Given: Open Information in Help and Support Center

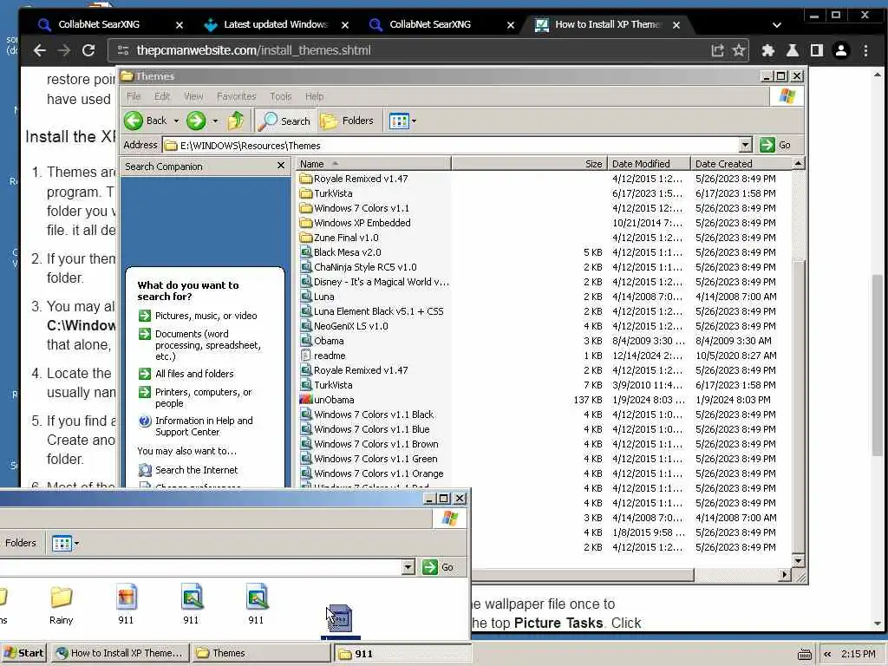Looking at the screenshot, I should coord(204,426).
